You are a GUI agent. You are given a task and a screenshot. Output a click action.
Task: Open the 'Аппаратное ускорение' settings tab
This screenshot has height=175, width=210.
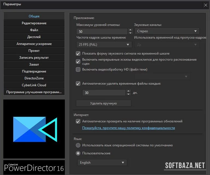click(34, 44)
